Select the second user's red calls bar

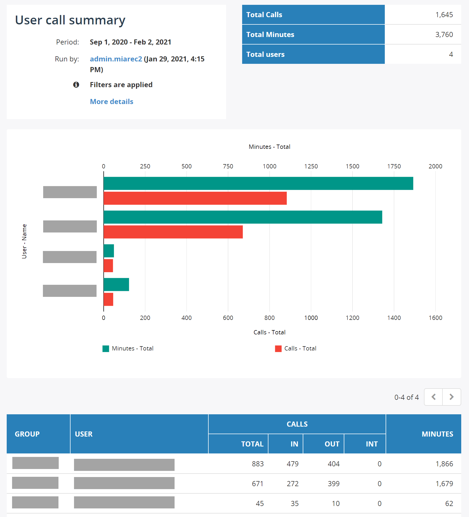coord(173,232)
